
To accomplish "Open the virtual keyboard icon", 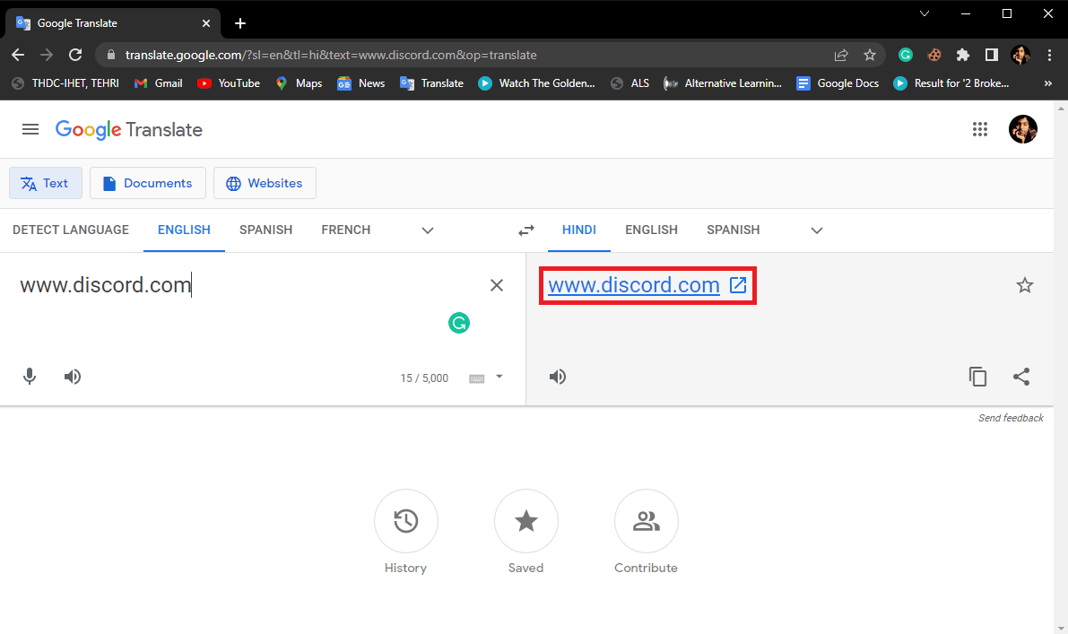I will (x=477, y=378).
